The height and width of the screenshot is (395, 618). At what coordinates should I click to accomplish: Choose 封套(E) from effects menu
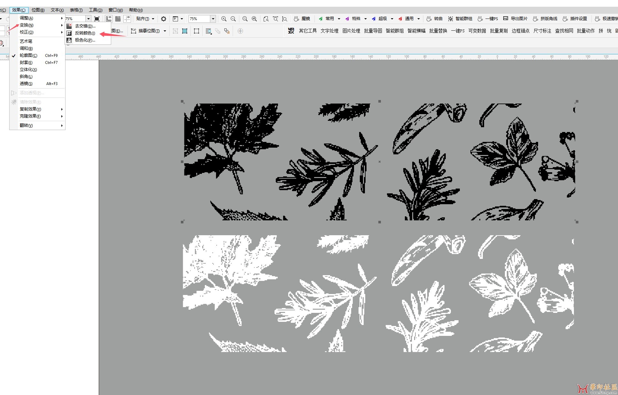(x=37, y=63)
